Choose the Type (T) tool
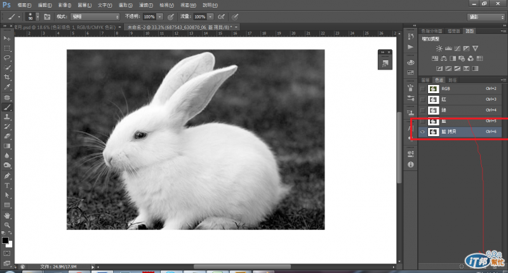The width and height of the screenshot is (508, 273). [x=7, y=186]
